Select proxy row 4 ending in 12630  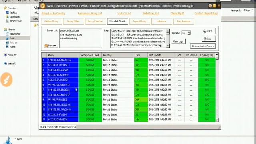tap(129, 75)
